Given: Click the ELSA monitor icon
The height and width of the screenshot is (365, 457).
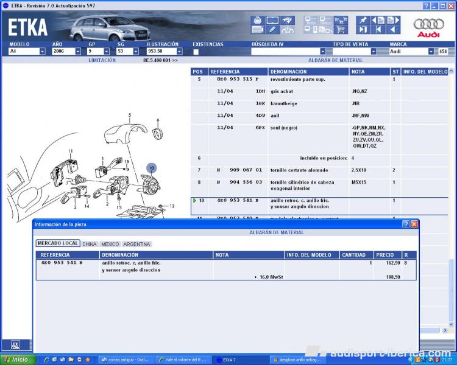Looking at the screenshot, I should pyautogui.click(x=311, y=20).
